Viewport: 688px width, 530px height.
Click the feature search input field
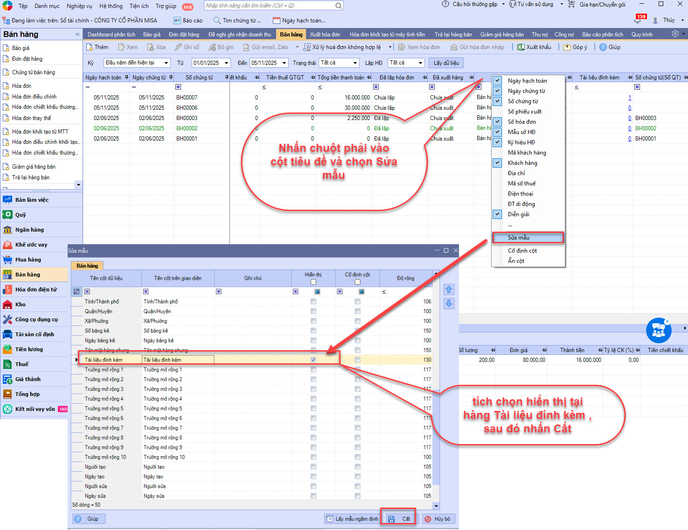pyautogui.click(x=270, y=6)
